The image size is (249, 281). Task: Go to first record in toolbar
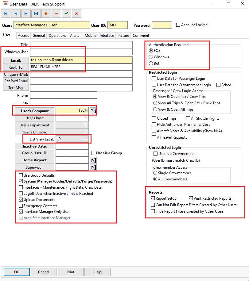6,13
